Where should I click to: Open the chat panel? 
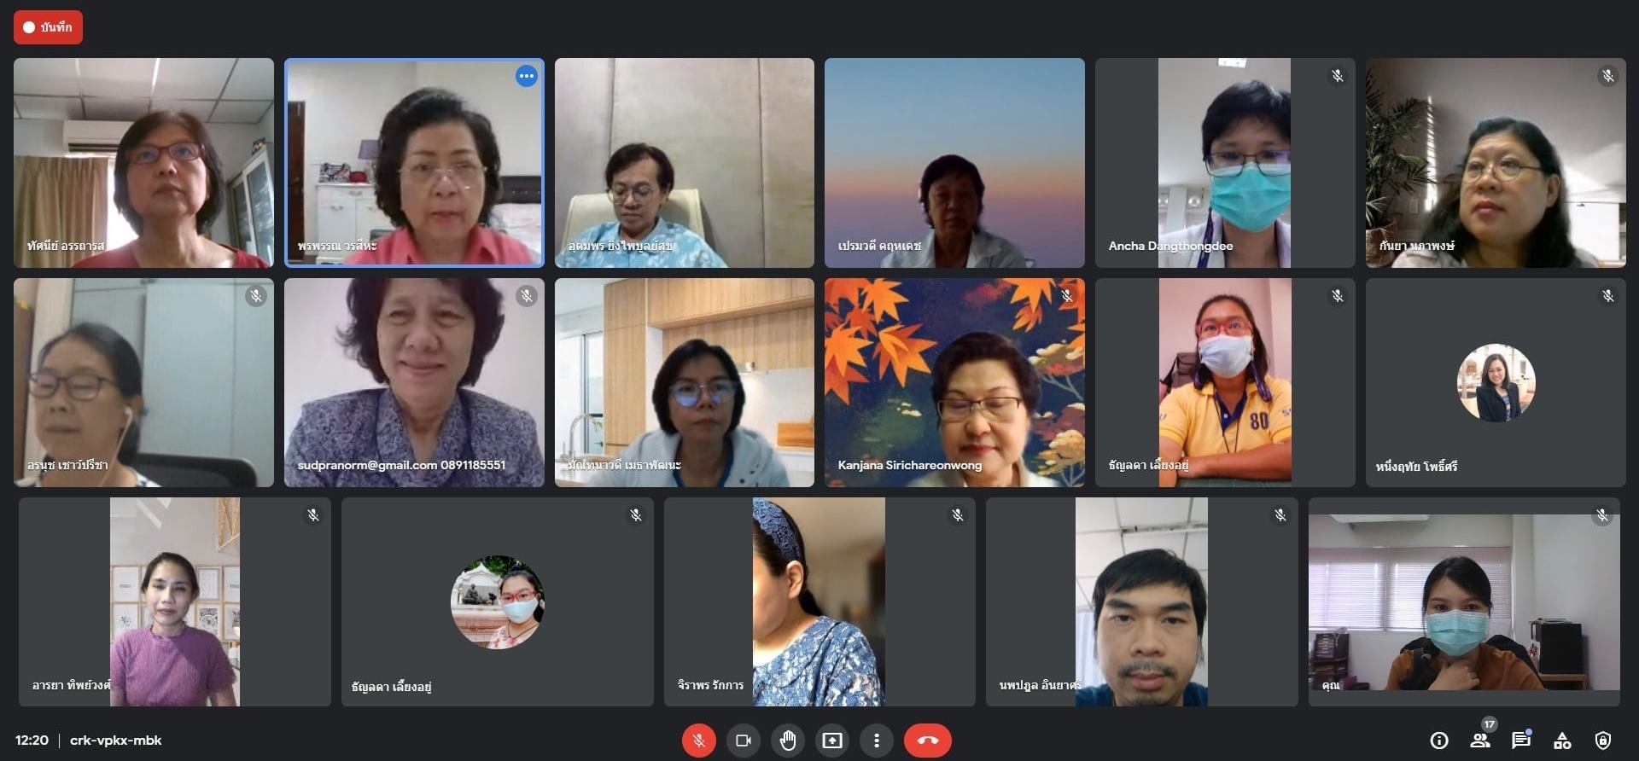pyautogui.click(x=1520, y=741)
